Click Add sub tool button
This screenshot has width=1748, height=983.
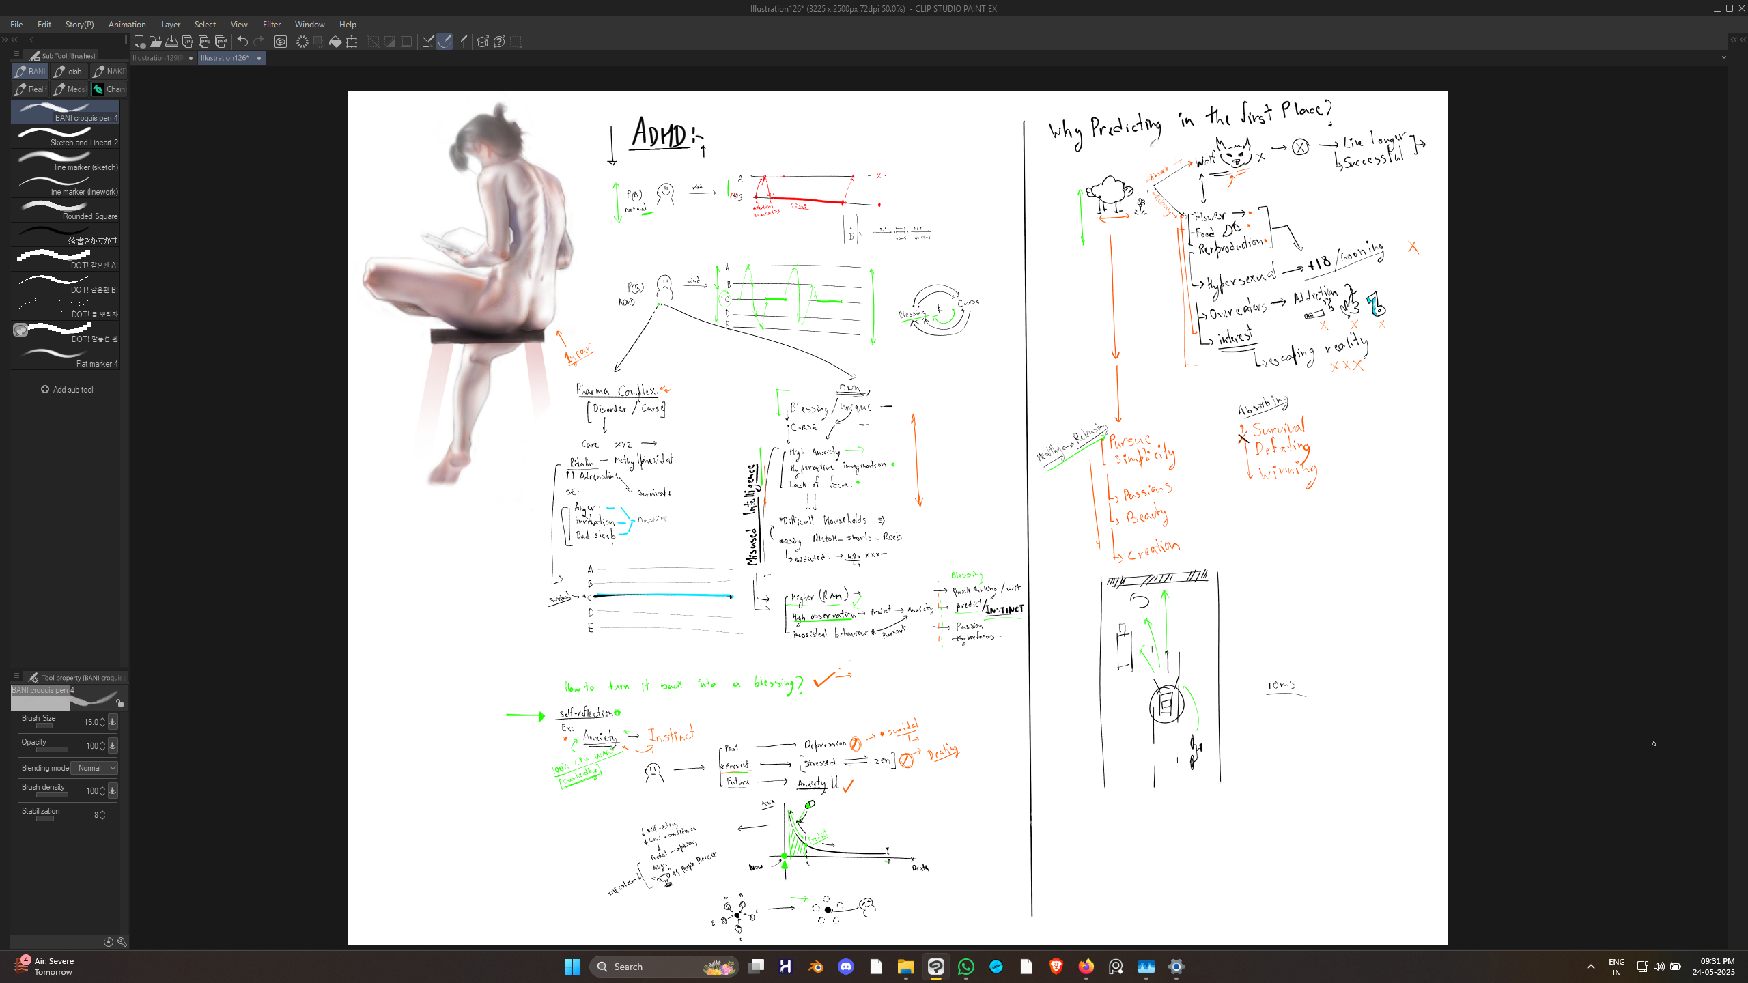[x=67, y=389]
